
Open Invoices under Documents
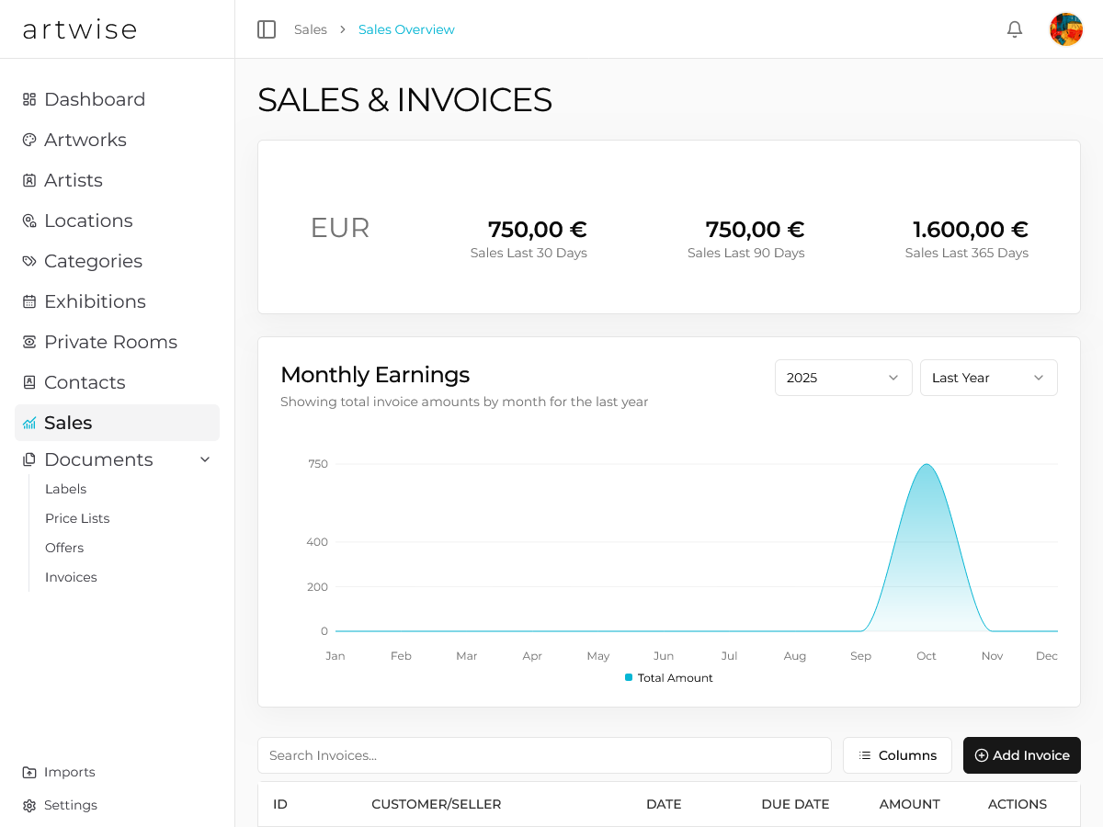71,577
